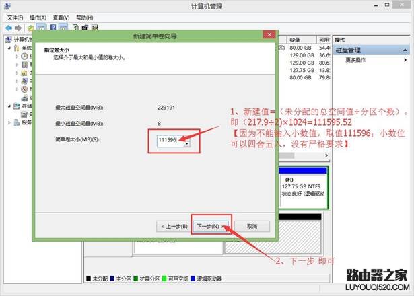Select the System Tools wrench icon in tree

tap(17, 48)
